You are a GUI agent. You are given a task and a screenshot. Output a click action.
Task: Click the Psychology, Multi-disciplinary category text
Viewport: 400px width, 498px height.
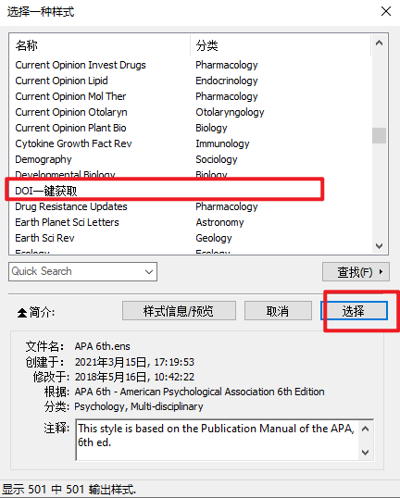pos(139,406)
